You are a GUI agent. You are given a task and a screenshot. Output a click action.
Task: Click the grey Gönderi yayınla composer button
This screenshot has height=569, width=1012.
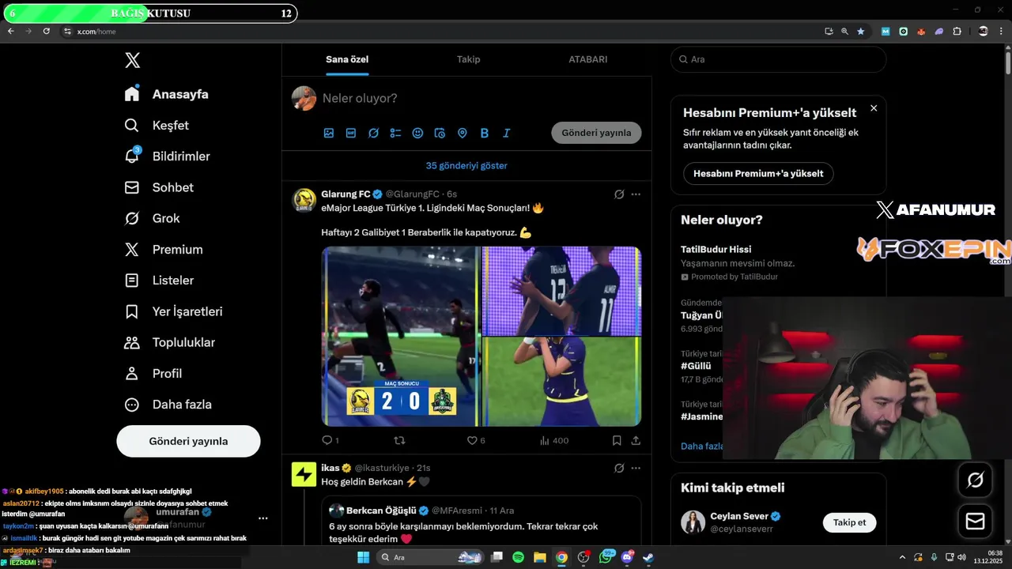click(596, 133)
